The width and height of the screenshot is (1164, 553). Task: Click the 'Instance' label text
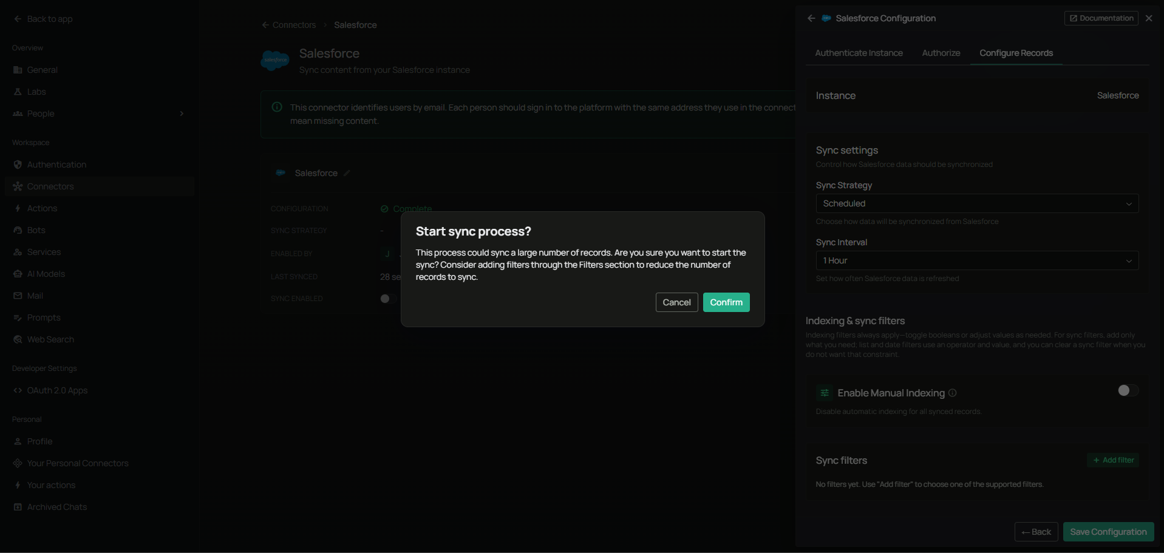[836, 95]
